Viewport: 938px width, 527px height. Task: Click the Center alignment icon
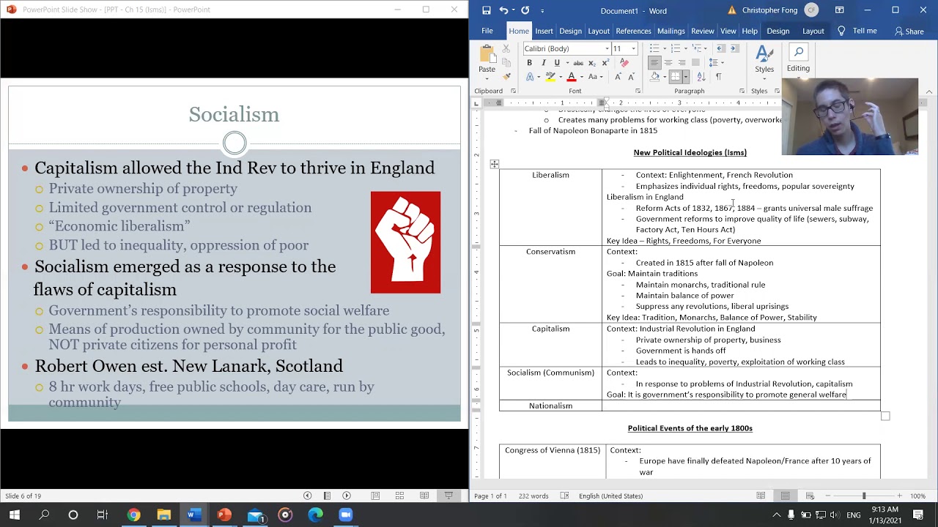tap(668, 63)
